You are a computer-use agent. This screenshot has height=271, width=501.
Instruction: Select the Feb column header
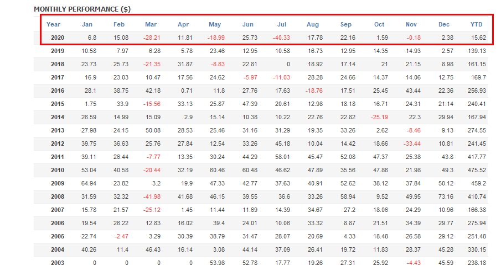[x=119, y=24]
